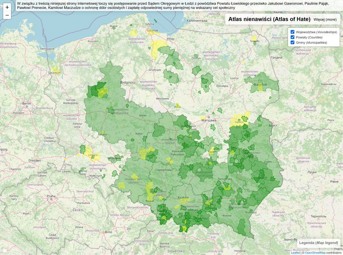Disable the Gminy (Municipalities) layer
The height and width of the screenshot is (255, 343).
point(293,43)
